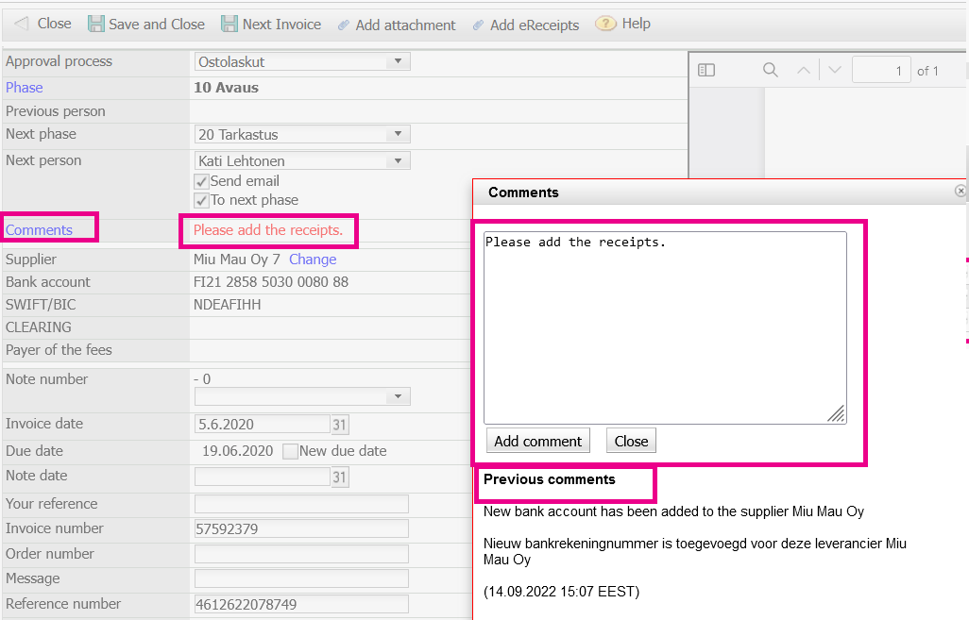
Task: Click the 'Previous comments' heading
Action: point(550,479)
